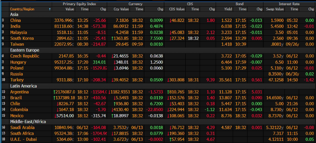Click China equity index value 3376.996c
Screen dimensions: 316x143
coord(64,21)
